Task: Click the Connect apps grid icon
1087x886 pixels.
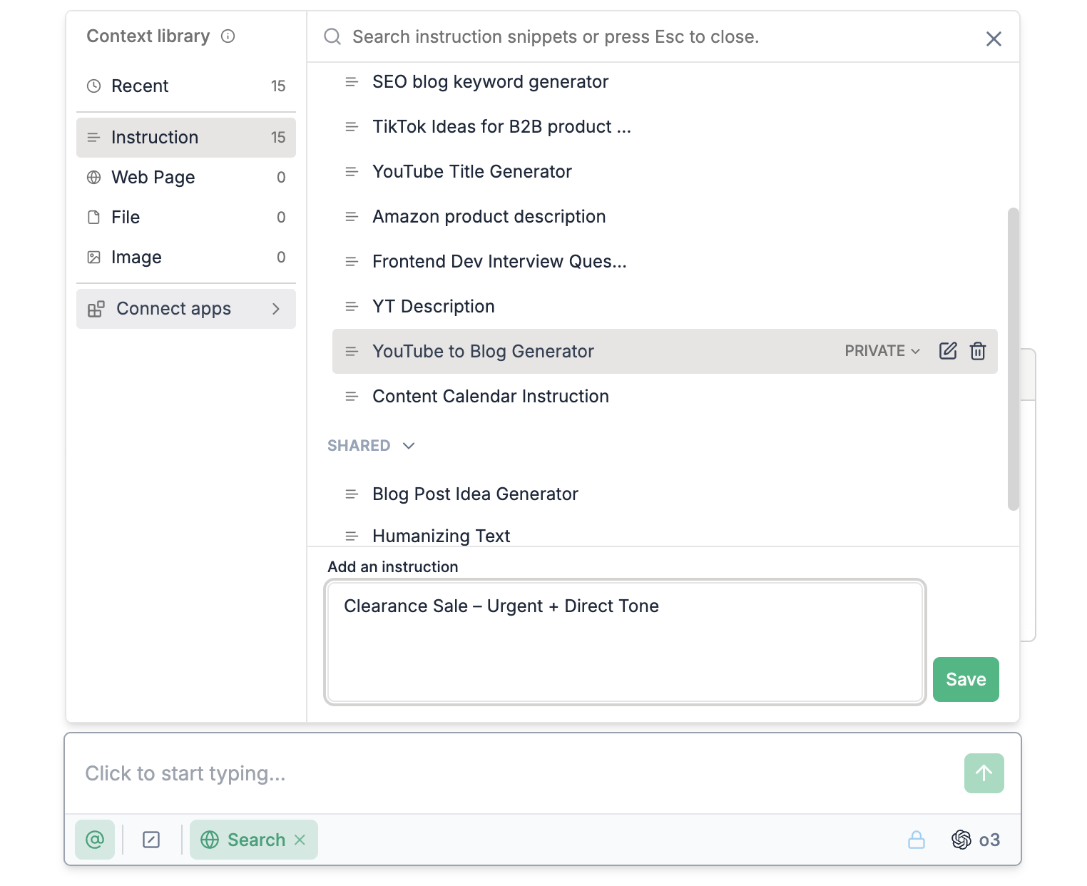Action: point(96,309)
